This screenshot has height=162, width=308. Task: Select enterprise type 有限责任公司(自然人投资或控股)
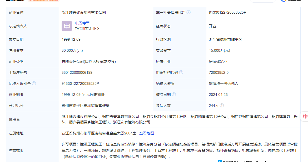(89, 61)
